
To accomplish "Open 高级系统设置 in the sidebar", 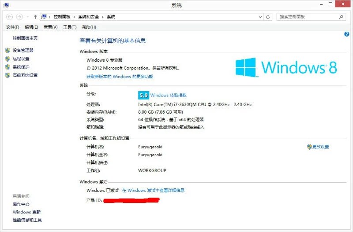I will pos(25,75).
